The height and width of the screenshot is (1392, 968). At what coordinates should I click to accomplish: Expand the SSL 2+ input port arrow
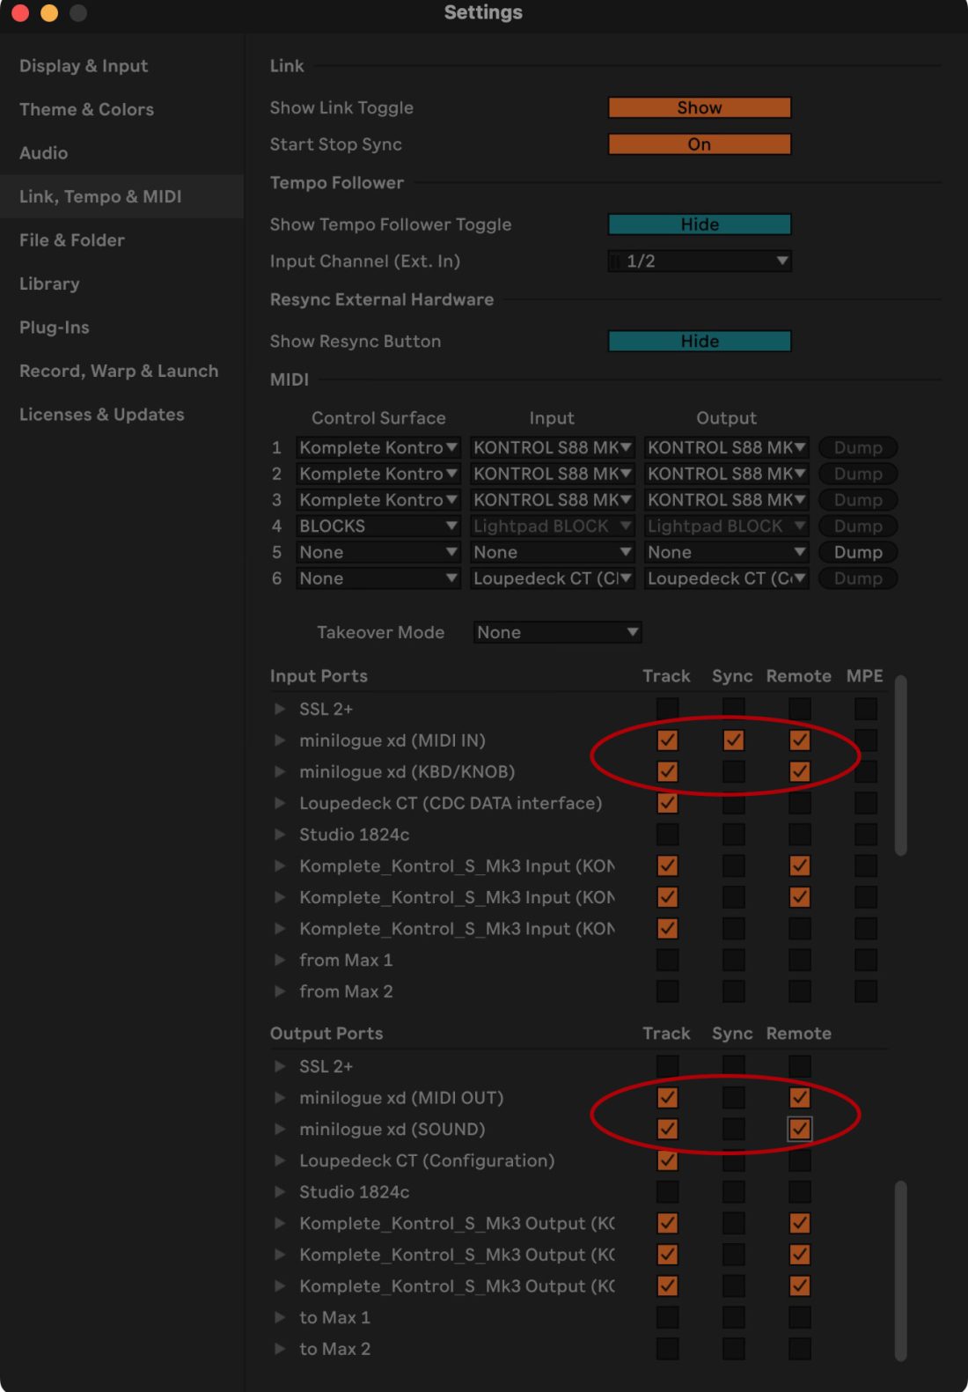tap(280, 709)
